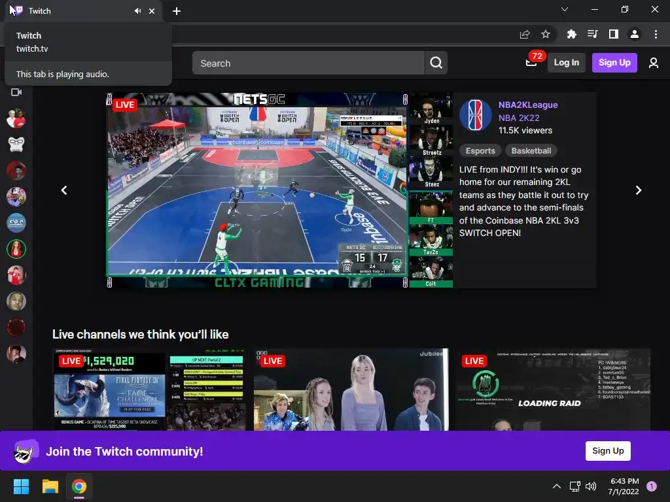Screen dimensions: 670x502
Task: Show hidden system tray icons
Action: click(556, 486)
